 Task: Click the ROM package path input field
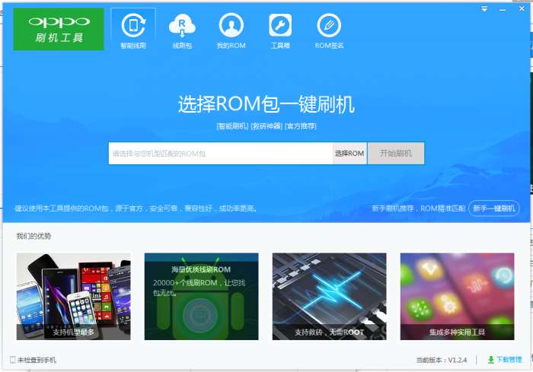point(221,154)
